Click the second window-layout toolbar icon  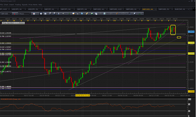45,13
